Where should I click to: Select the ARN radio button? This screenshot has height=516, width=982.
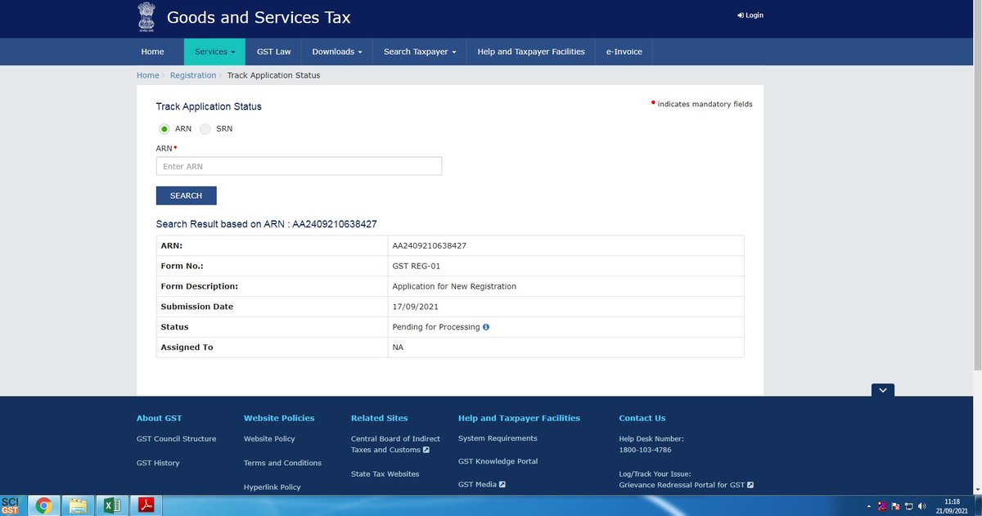164,128
